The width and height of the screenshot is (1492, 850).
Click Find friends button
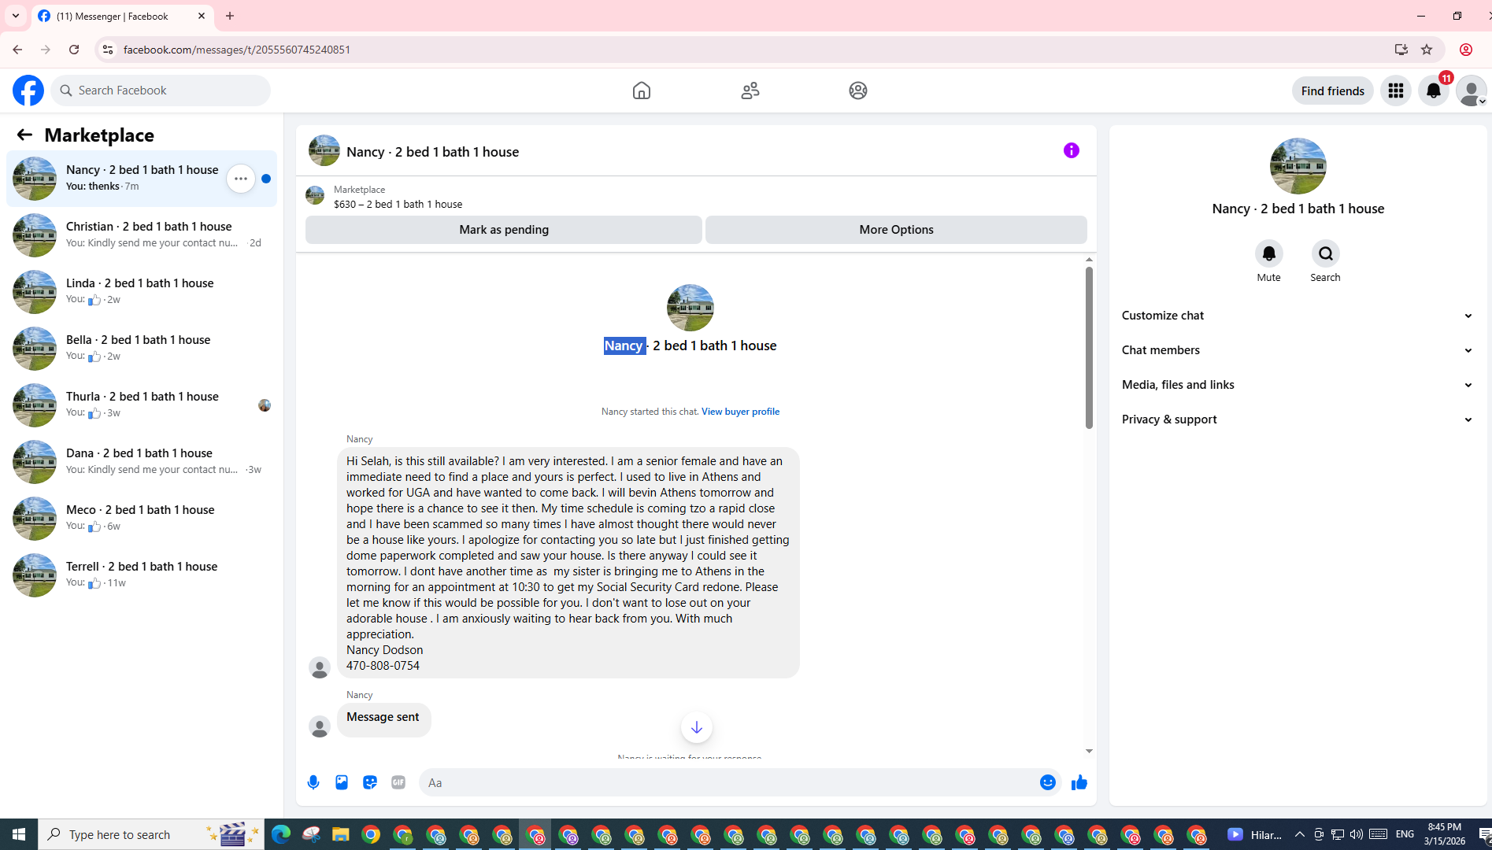point(1332,91)
